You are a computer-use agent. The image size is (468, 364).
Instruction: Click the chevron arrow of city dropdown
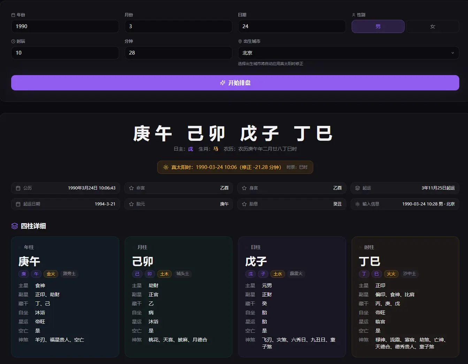pos(453,53)
